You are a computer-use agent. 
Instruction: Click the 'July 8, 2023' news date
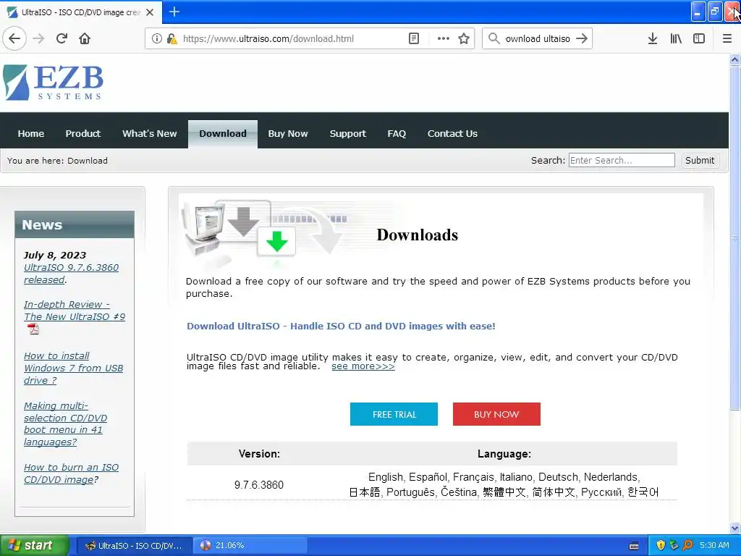55,256
